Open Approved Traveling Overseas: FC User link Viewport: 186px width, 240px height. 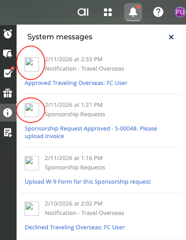[76, 83]
